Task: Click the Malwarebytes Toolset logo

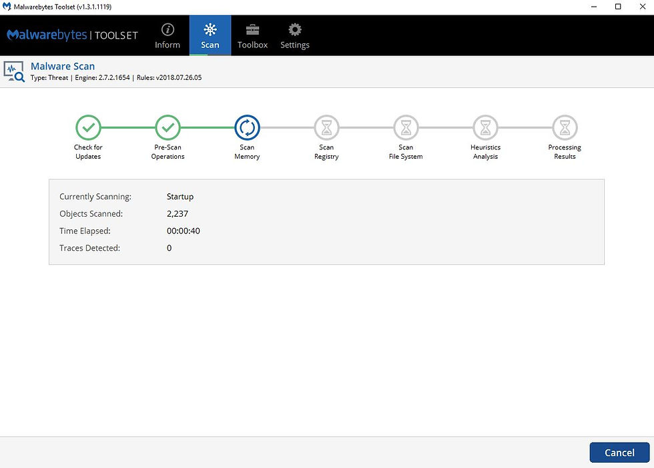Action: 72,35
